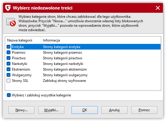The width and height of the screenshot is (166, 121).
Task: Open the Wyjątki... exceptions button
Action: click(51, 110)
